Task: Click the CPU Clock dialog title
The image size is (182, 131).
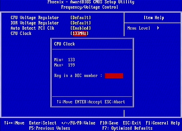Action: (x=65, y=44)
